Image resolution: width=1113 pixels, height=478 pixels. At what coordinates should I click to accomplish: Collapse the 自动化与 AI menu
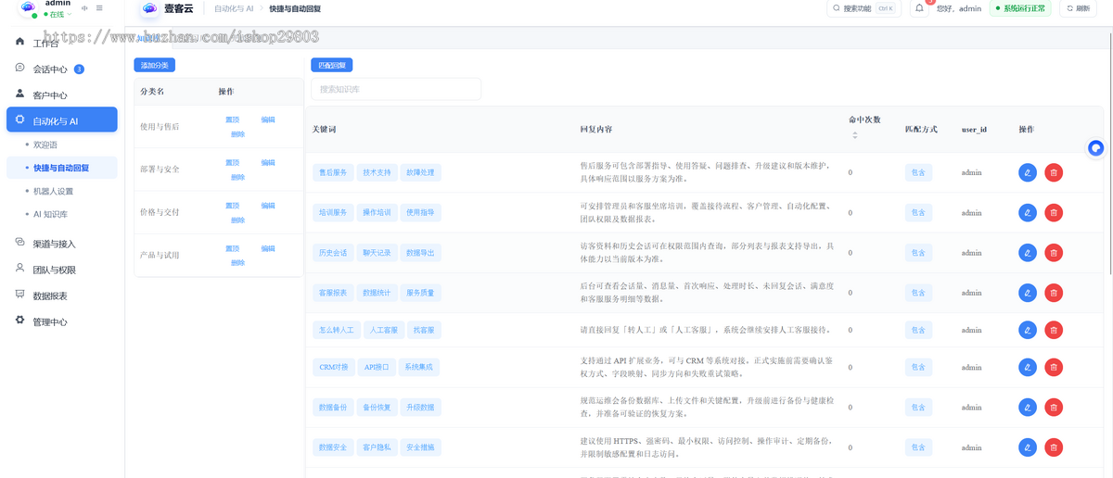62,120
